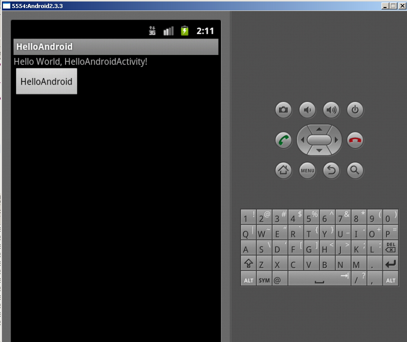Click the 3G data status icon

point(152,30)
